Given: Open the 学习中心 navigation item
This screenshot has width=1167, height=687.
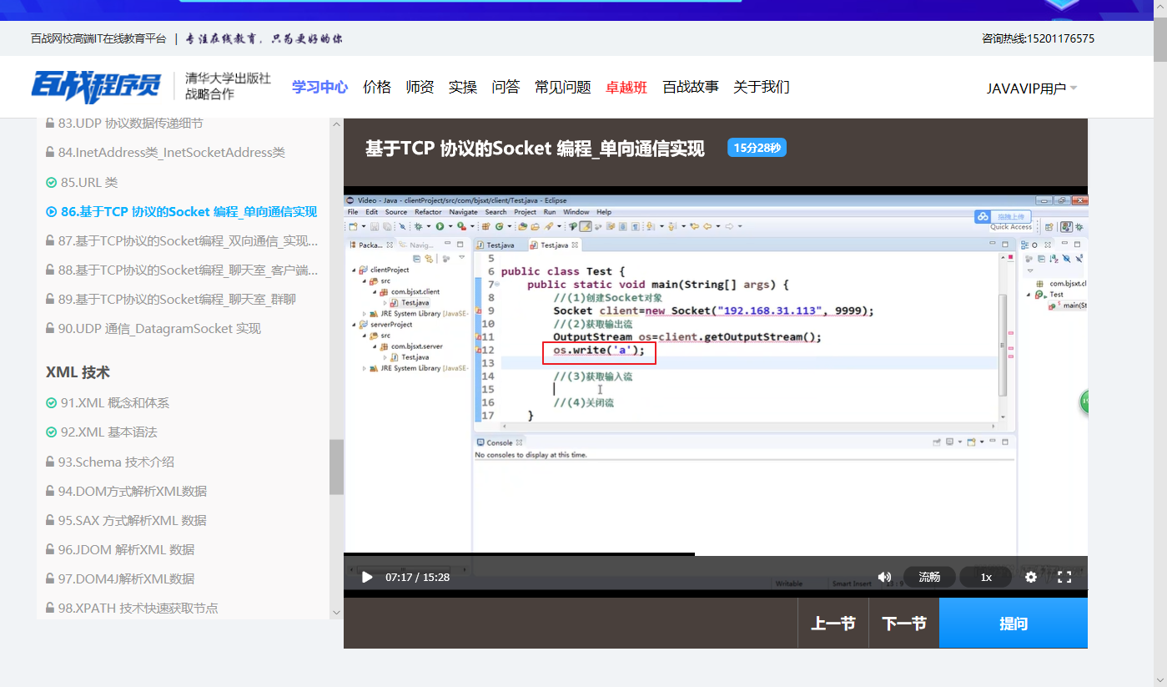Looking at the screenshot, I should click(x=319, y=87).
